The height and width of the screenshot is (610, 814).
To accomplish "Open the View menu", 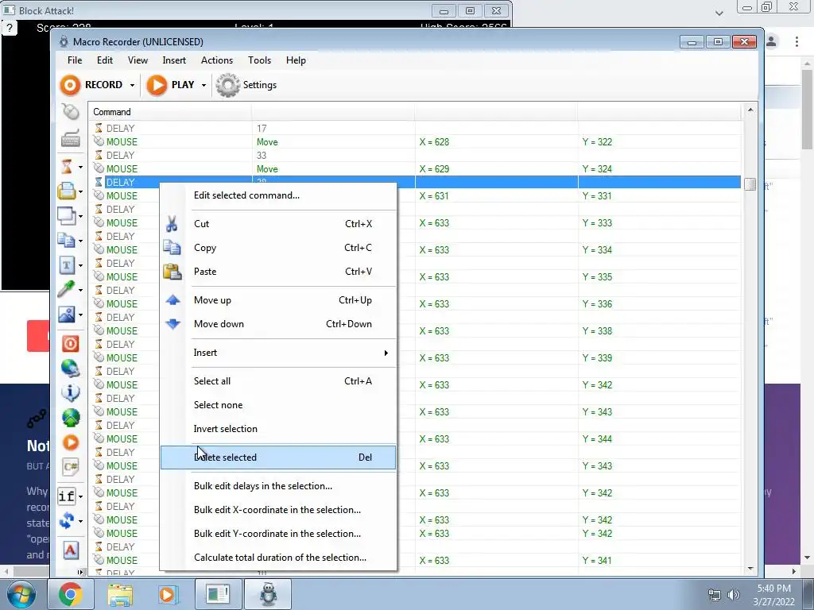I will tap(138, 60).
